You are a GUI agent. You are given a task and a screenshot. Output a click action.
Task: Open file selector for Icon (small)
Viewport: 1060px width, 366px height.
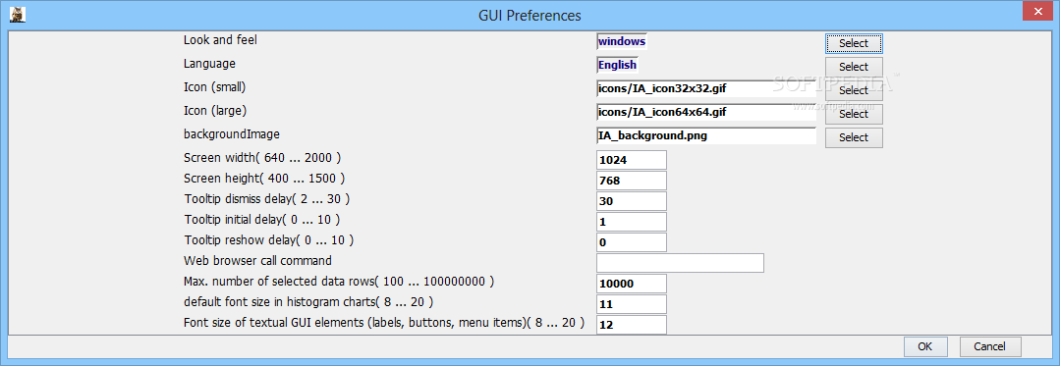tap(854, 90)
